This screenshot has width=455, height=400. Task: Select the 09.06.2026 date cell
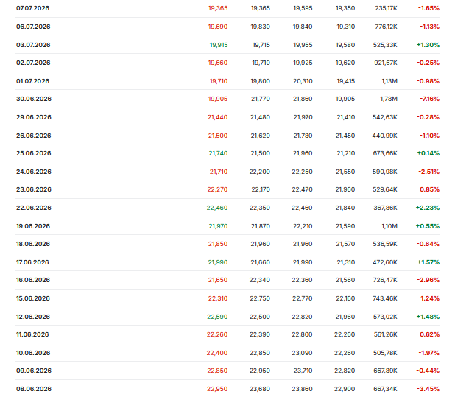34,371
